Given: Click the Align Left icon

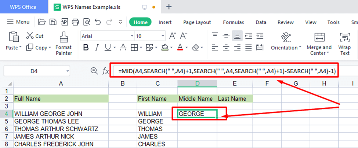Looking at the screenshot, I should [x=215, y=48].
